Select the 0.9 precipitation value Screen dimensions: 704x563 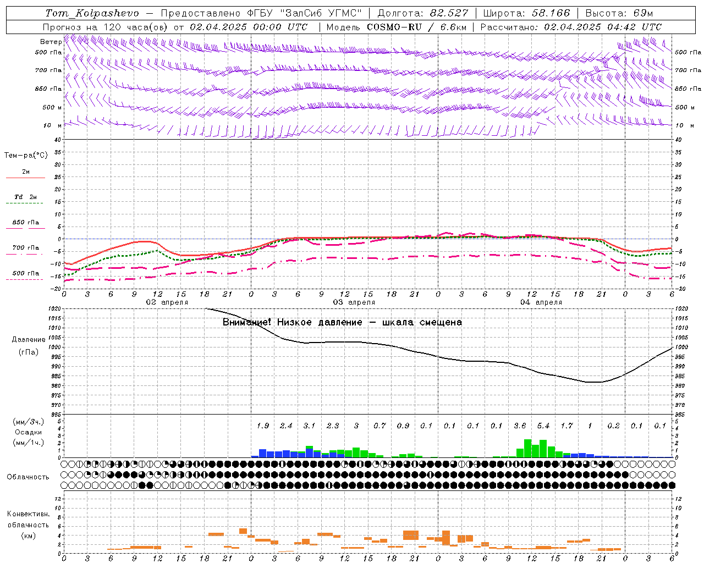pyautogui.click(x=403, y=426)
